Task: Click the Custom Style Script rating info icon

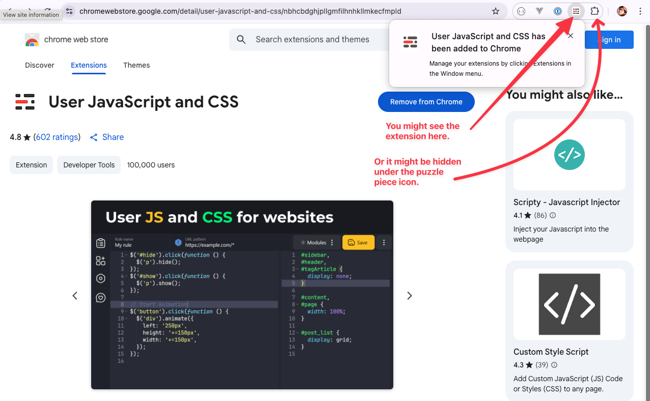Action: click(554, 365)
